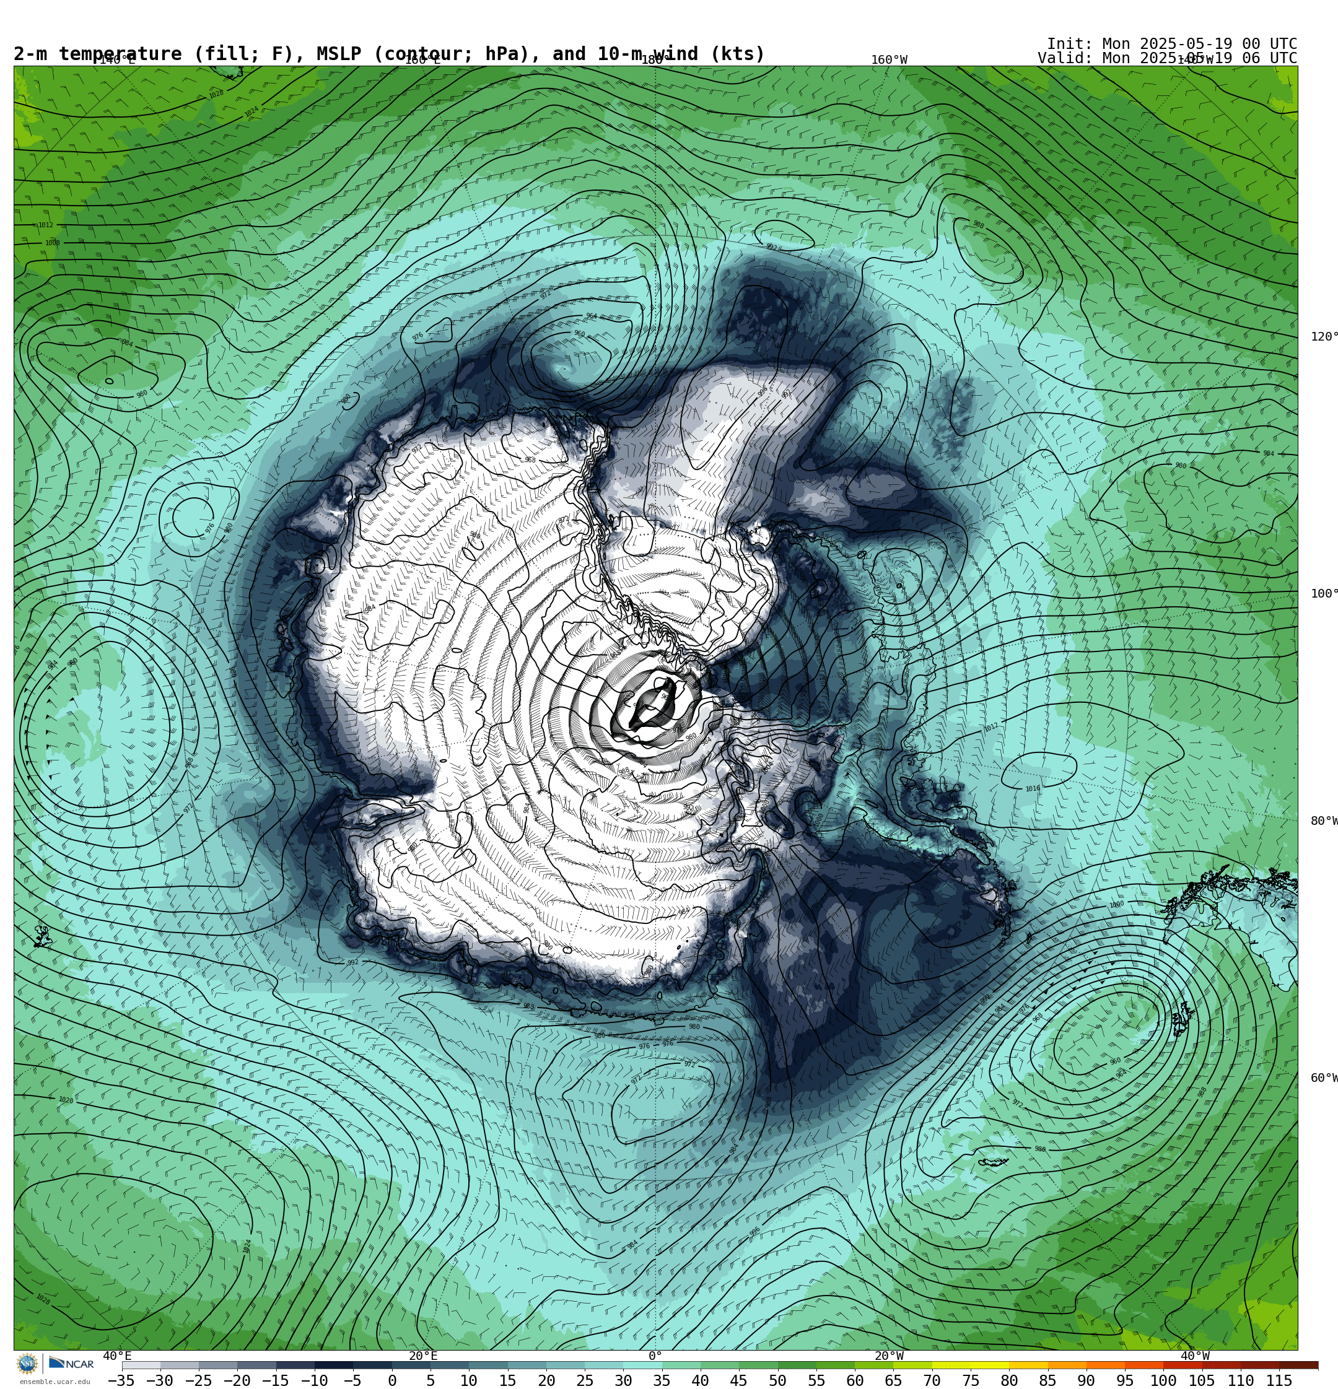Click the 50 colorbar tick label
The image size is (1338, 1389).
[778, 1380]
